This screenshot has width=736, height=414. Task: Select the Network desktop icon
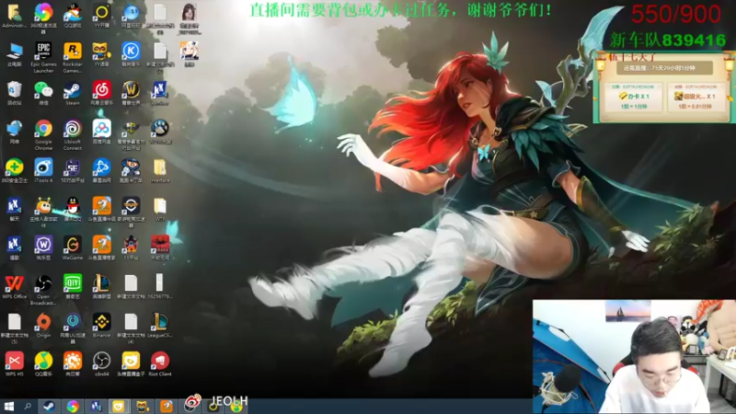(14, 132)
